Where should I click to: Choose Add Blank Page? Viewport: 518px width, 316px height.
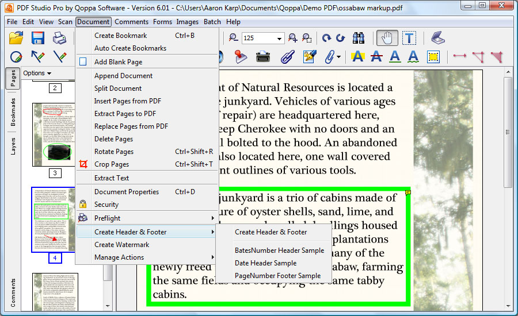click(x=147, y=62)
